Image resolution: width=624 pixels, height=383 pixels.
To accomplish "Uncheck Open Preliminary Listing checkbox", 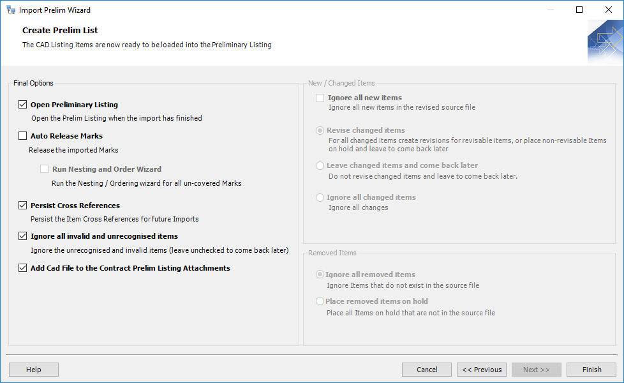I will (23, 105).
